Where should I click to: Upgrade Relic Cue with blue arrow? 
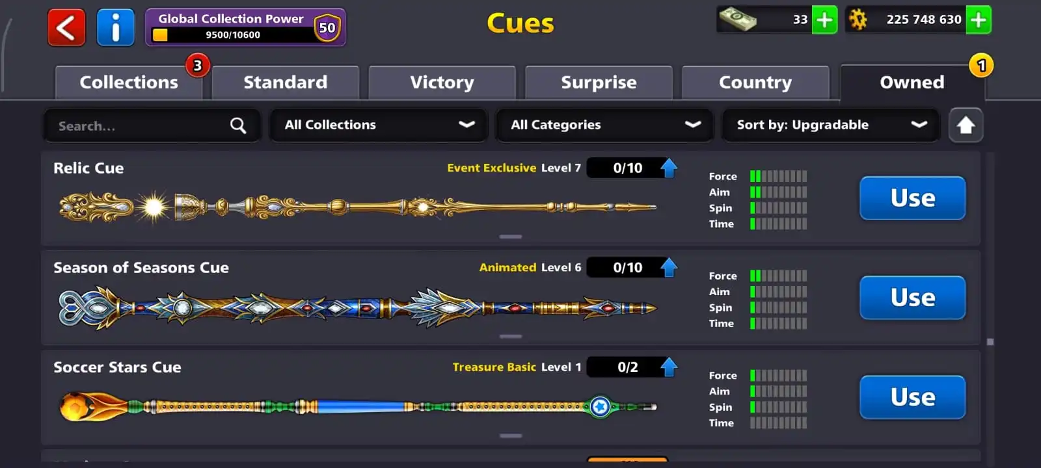point(669,168)
